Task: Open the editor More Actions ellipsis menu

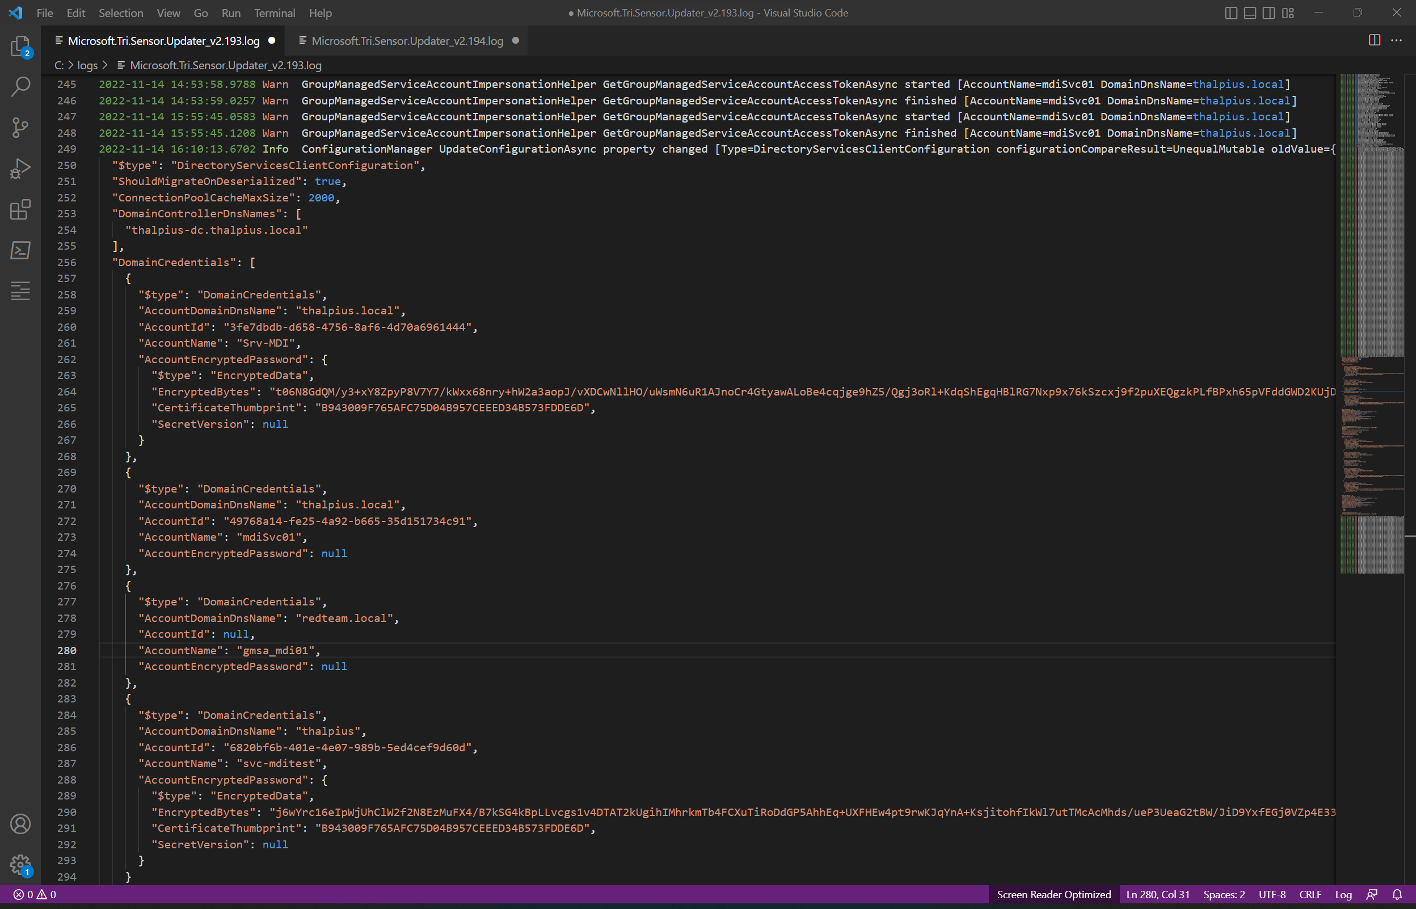Action: point(1396,40)
